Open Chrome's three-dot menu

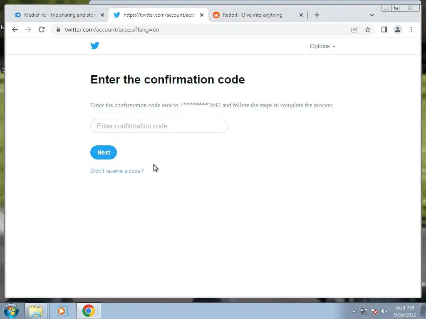(x=411, y=29)
